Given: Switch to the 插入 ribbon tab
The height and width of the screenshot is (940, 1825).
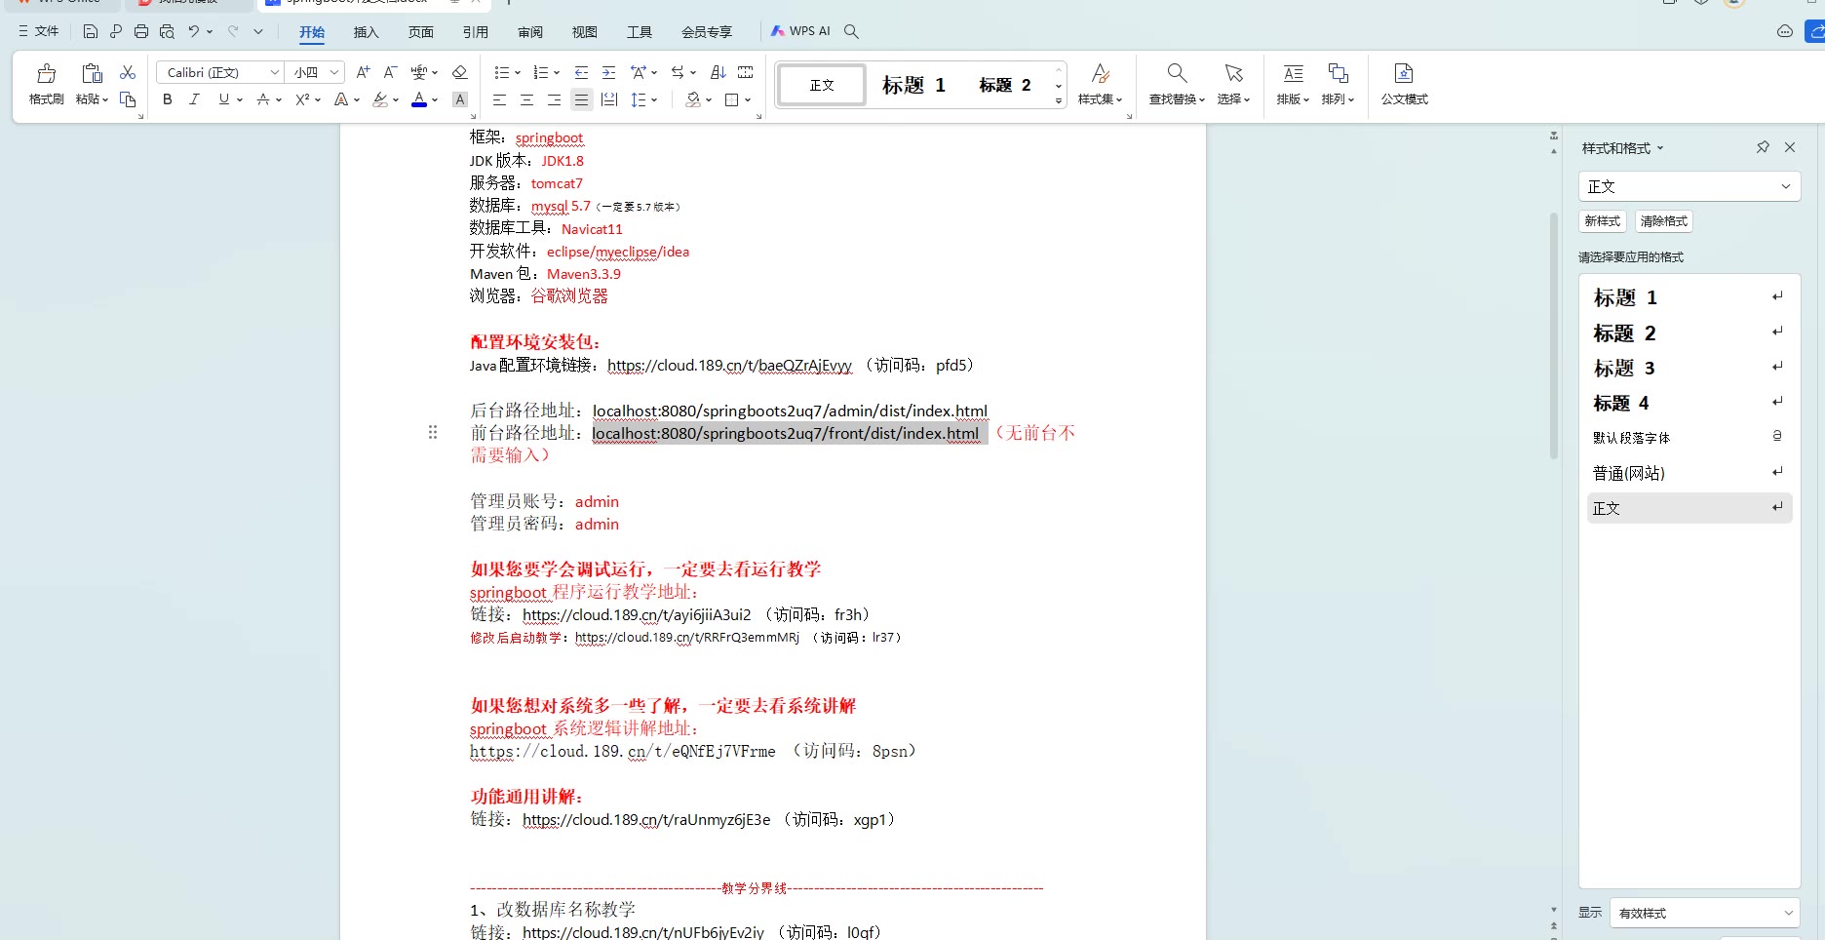Looking at the screenshot, I should click(366, 32).
